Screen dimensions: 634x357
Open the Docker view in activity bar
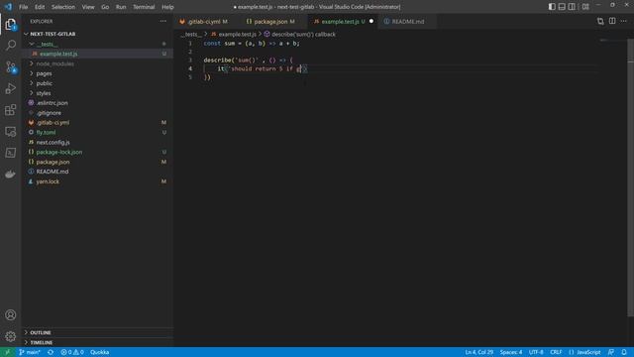pos(11,175)
